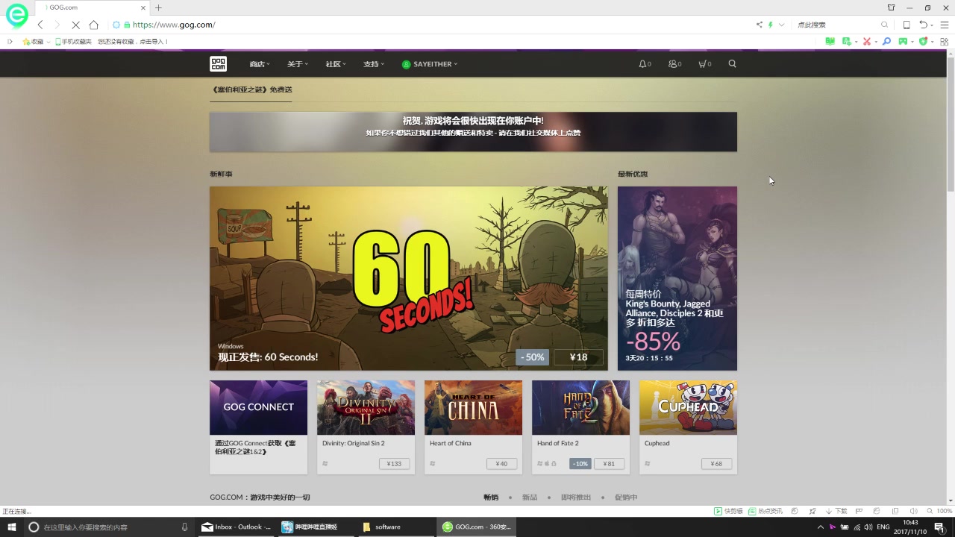Click the green shield wallet extension icon
The width and height of the screenshot is (955, 537).
pos(923,42)
